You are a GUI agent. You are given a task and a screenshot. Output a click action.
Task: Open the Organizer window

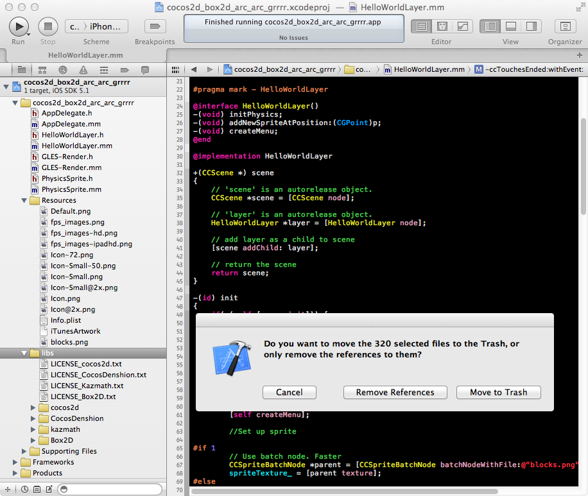click(x=565, y=26)
